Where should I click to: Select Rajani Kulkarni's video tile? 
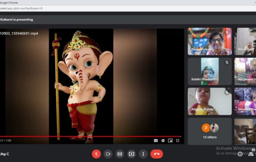pyautogui.click(x=209, y=41)
